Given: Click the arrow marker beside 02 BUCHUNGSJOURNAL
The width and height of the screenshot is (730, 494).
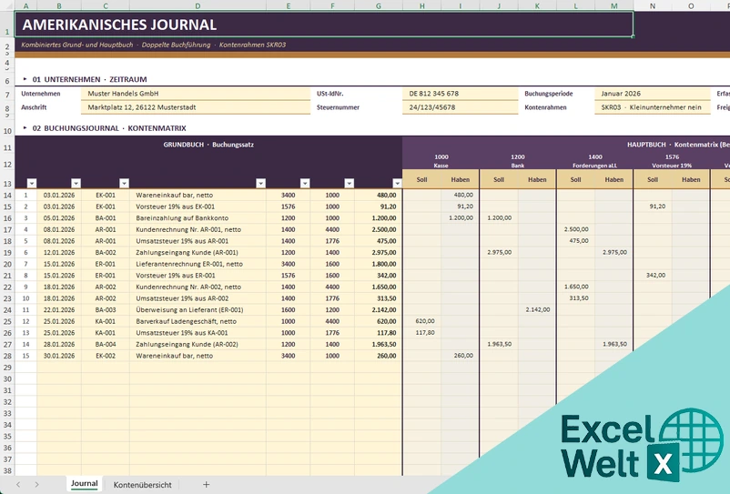Looking at the screenshot, I should pos(25,128).
